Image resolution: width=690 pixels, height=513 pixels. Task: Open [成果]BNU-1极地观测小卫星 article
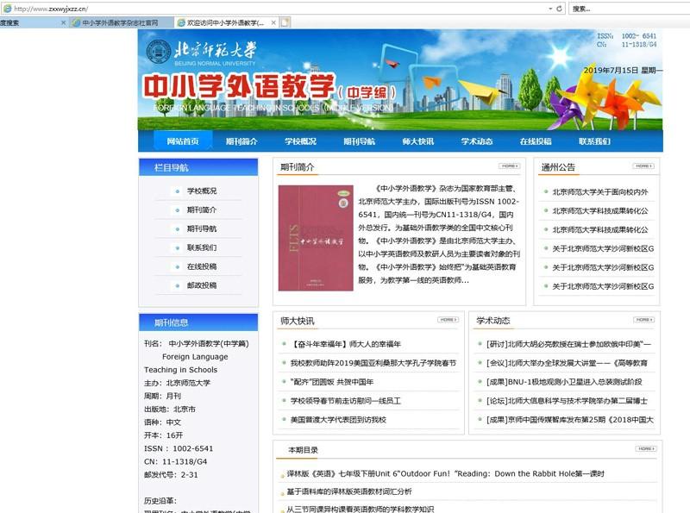click(564, 382)
